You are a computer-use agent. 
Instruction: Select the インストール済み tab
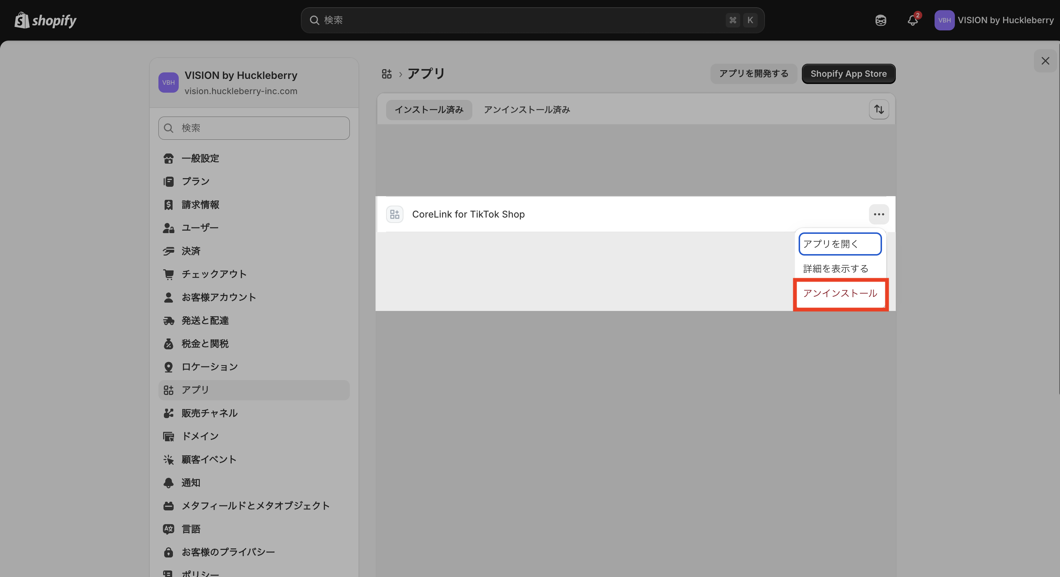(x=429, y=110)
